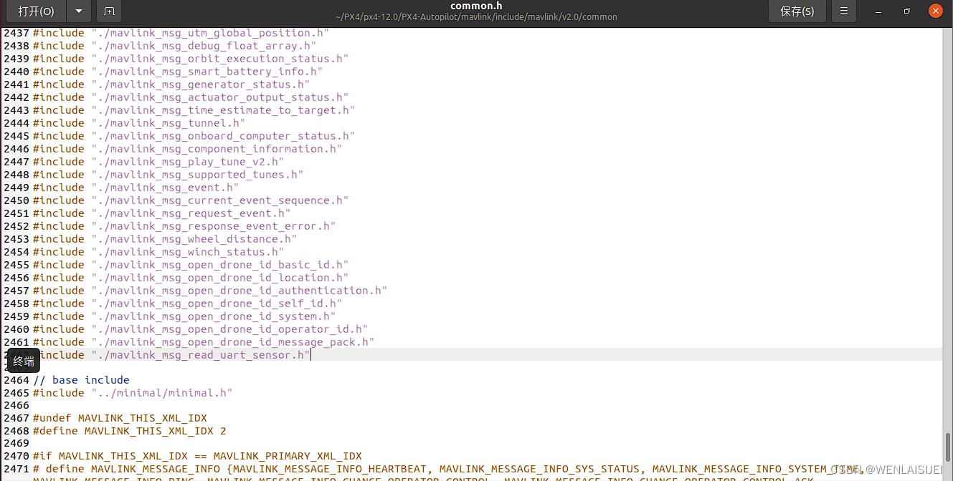Click the mavlink_msg_open_drone_id_message_pack.h include
The height and width of the screenshot is (481, 953).
coord(204,342)
